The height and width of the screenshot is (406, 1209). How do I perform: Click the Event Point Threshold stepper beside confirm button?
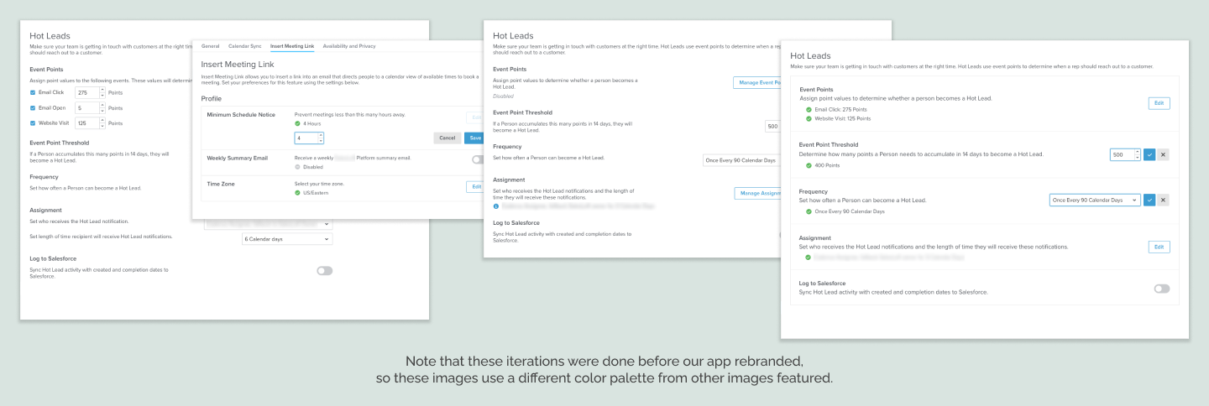coord(1138,154)
